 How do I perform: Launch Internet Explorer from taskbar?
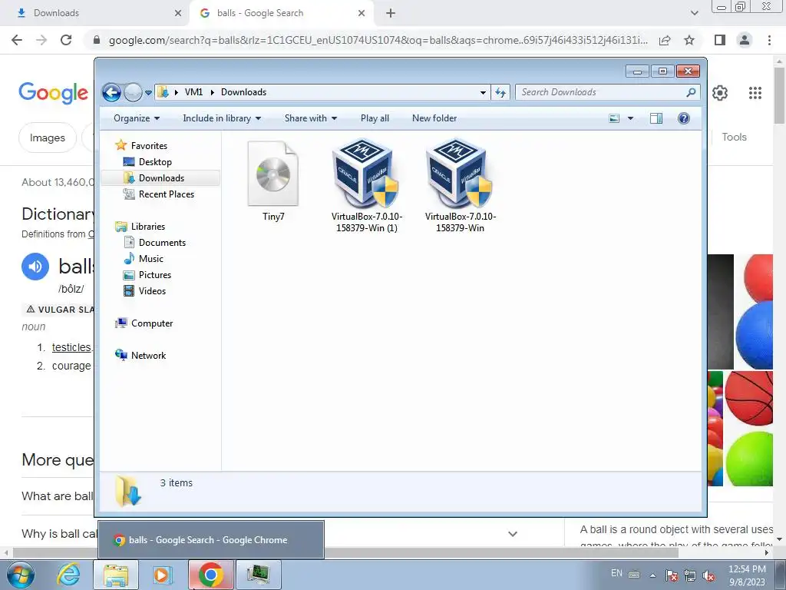(x=68, y=575)
